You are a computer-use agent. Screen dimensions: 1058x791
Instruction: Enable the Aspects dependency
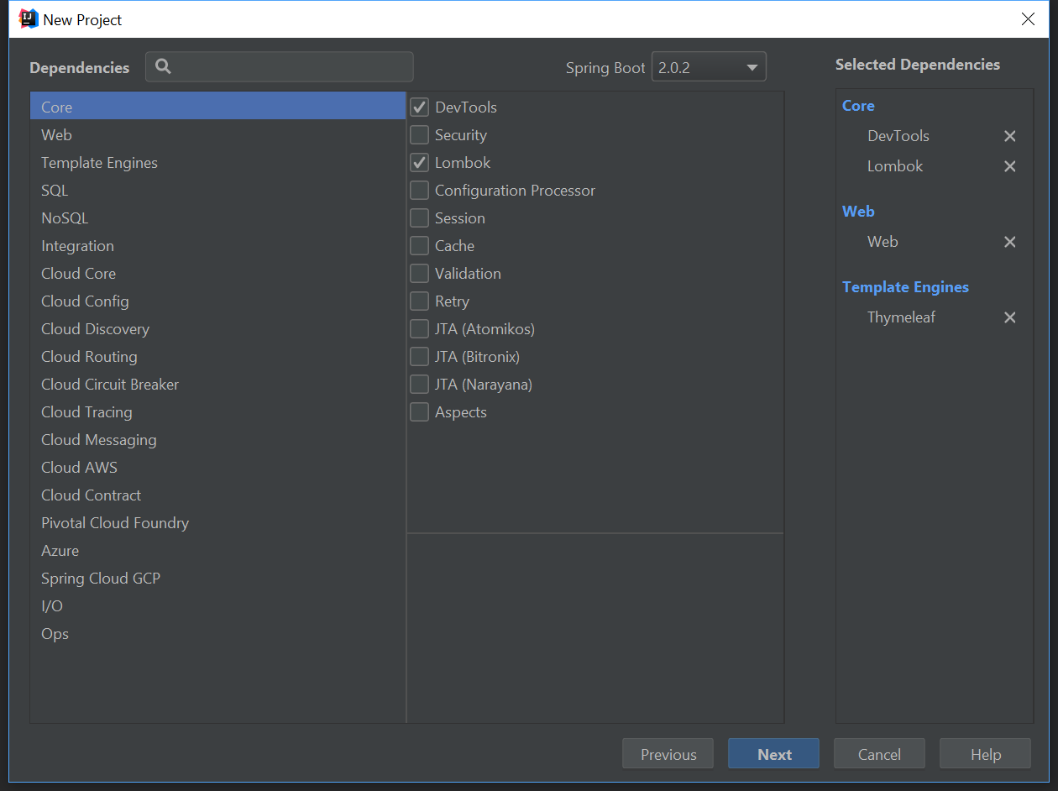click(x=419, y=412)
